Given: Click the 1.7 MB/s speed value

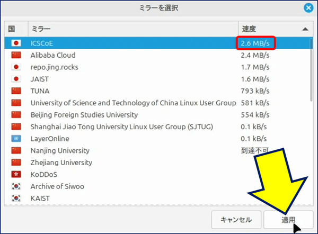Looking at the screenshot, I should (255, 67).
